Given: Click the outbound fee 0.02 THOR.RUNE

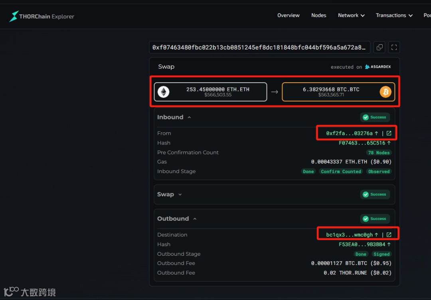Looking at the screenshot, I should 358,273.
